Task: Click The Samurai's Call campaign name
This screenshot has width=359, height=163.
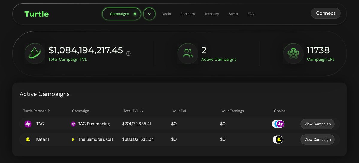Action: [x=96, y=139]
